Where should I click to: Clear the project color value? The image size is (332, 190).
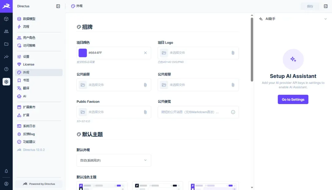click(x=145, y=53)
